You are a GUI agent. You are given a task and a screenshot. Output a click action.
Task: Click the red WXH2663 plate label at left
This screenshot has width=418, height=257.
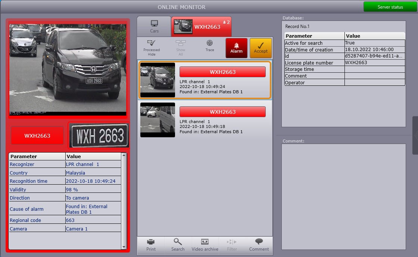click(x=37, y=136)
